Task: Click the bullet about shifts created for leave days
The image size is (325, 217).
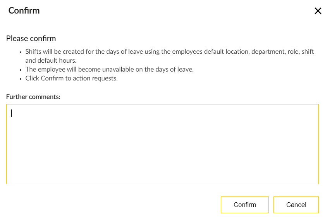Action: tap(170, 56)
